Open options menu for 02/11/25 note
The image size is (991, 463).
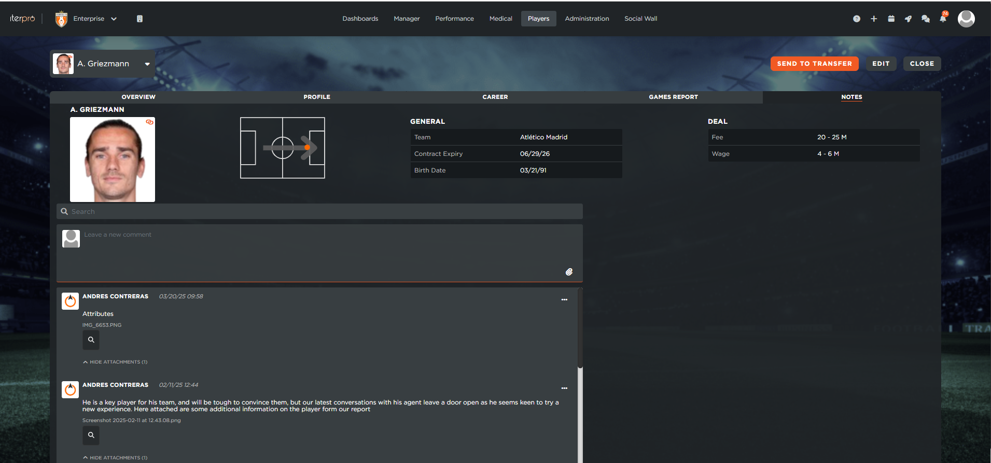pyautogui.click(x=564, y=388)
